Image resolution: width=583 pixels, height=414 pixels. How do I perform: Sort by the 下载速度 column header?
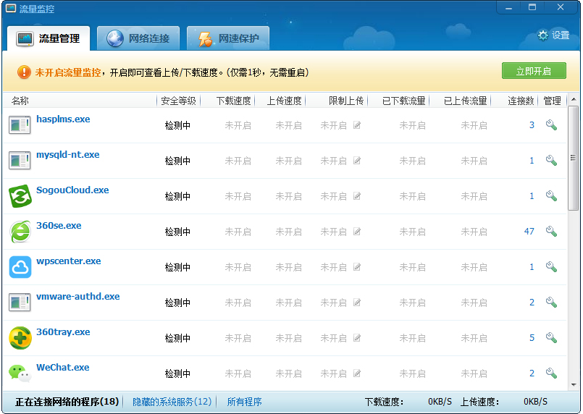pos(233,101)
